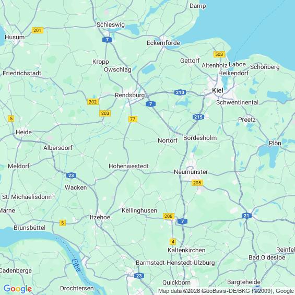
Task: Click the Elbe river label
Action: click(x=76, y=265)
